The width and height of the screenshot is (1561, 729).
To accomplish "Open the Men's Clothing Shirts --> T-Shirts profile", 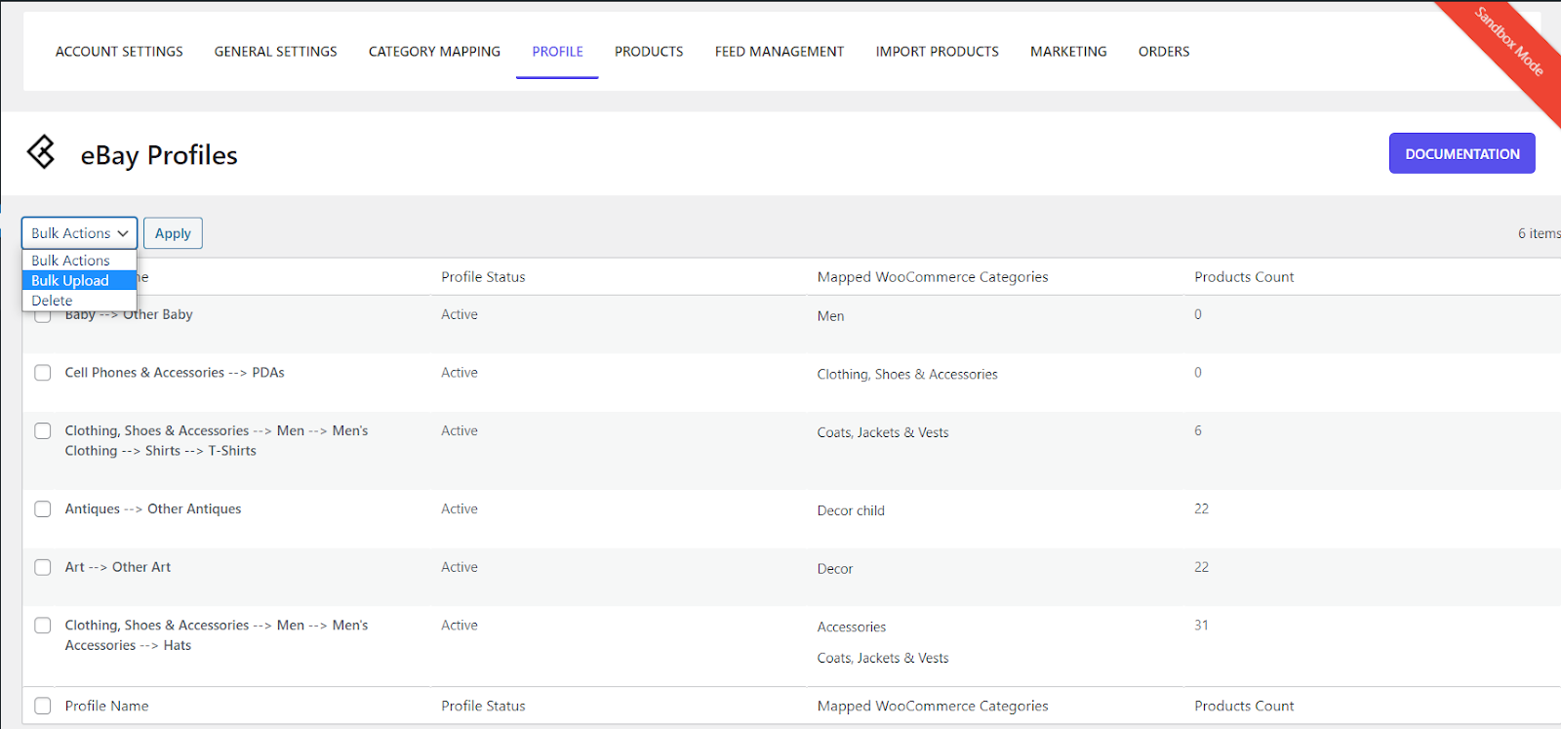I will point(217,441).
